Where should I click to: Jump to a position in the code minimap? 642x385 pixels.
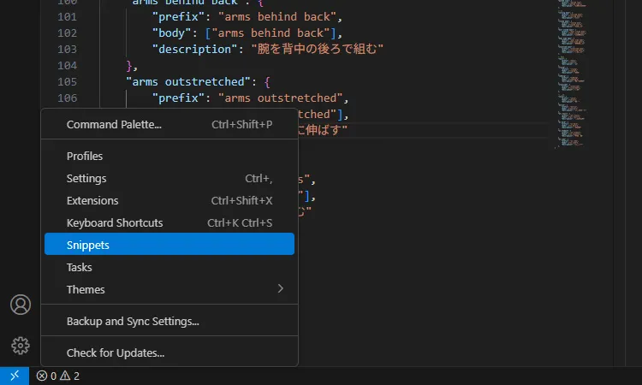572,74
